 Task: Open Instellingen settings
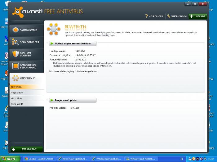pos(177,16)
